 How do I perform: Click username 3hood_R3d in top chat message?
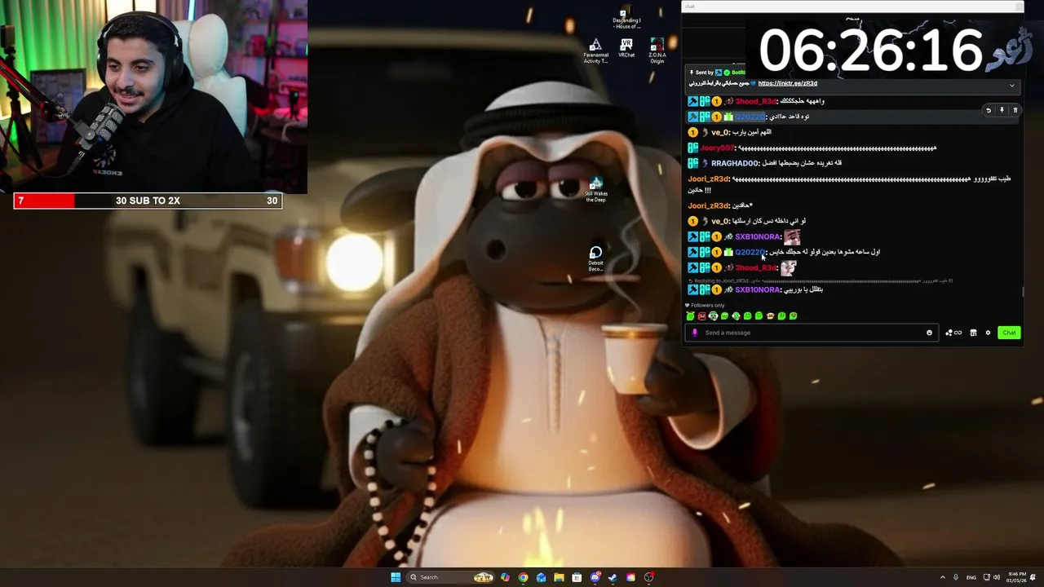coord(756,101)
